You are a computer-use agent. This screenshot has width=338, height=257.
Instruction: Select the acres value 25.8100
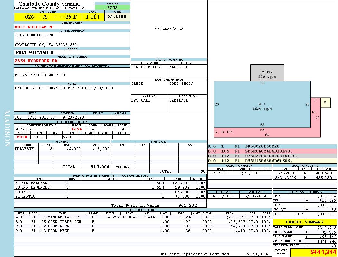117,17
